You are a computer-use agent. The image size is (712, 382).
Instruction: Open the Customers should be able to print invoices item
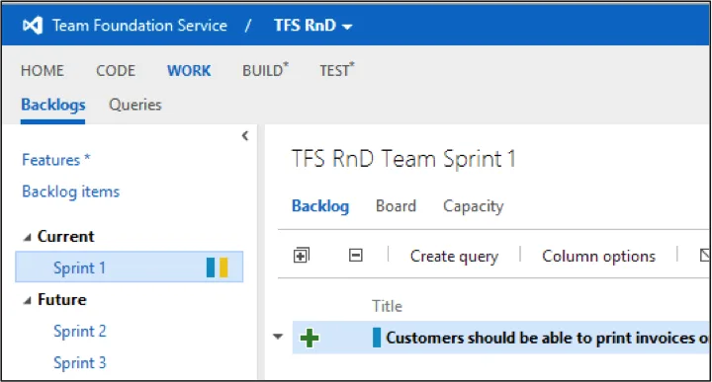click(547, 338)
